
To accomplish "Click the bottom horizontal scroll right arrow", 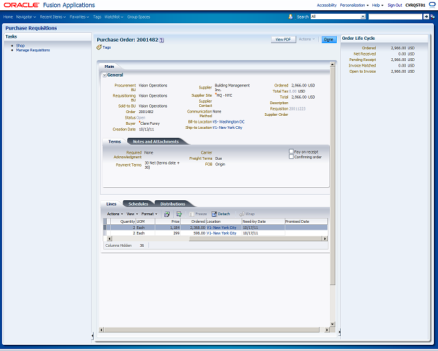I will pyautogui.click(x=327, y=330).
